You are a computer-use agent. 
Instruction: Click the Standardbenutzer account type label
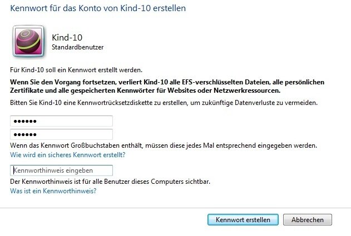77,48
